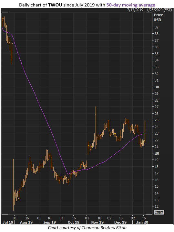The height and width of the screenshot is (232, 174).
Task: Click the 18 price axis label
Action: [x=157, y=167]
